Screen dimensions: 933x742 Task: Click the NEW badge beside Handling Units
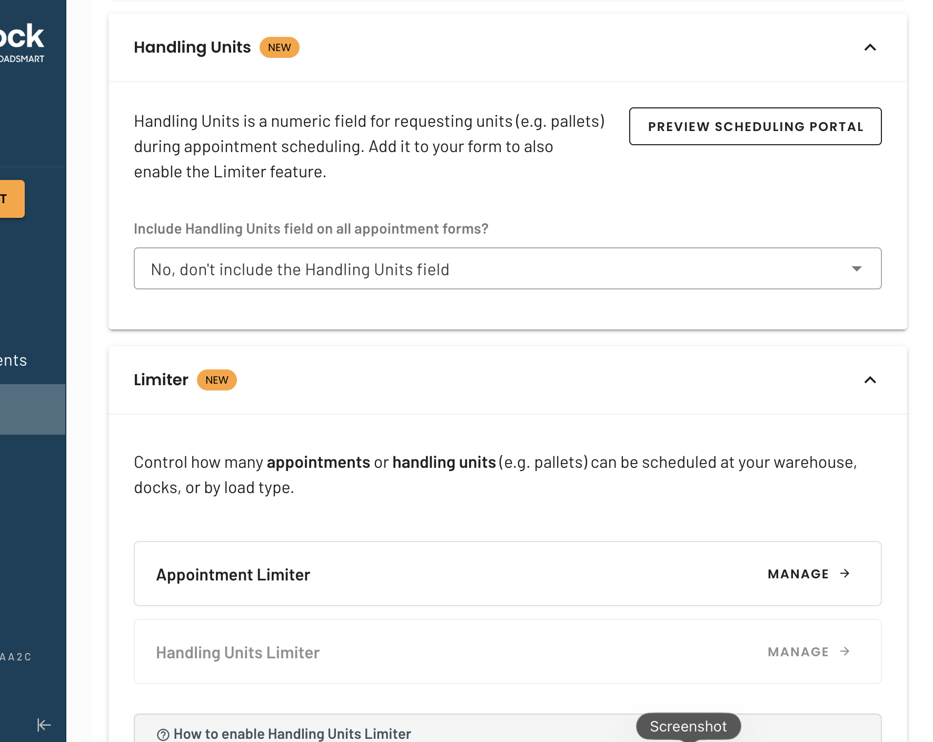click(x=279, y=47)
